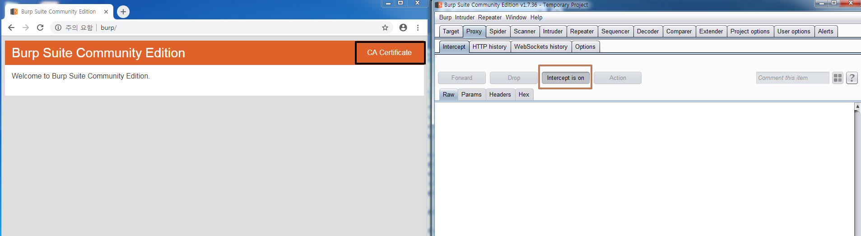This screenshot has width=861, height=236.
Task: Open site info icon in address bar
Action: pos(58,28)
